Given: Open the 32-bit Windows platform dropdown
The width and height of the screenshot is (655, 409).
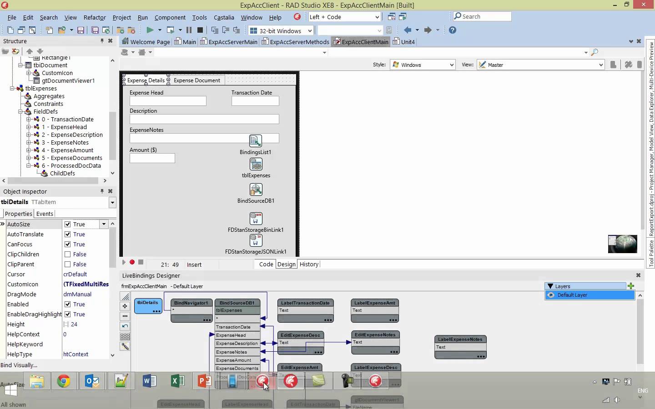Looking at the screenshot, I should (x=281, y=30).
